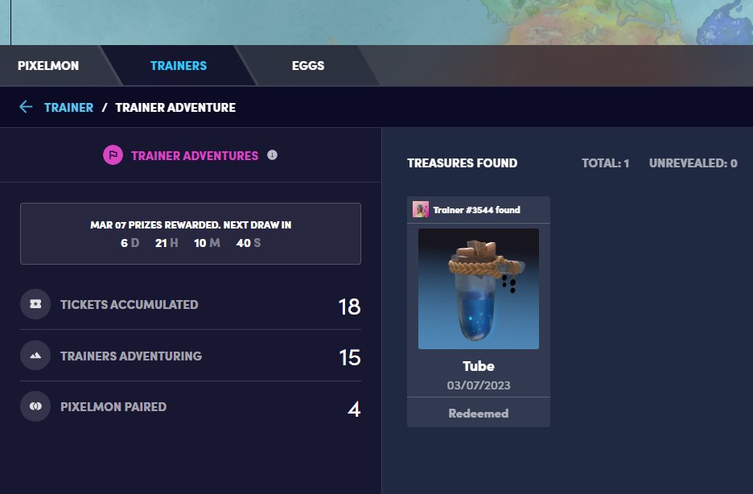Click the 'Treasures Found' heading
Screen dimensions: 753x494
point(462,163)
